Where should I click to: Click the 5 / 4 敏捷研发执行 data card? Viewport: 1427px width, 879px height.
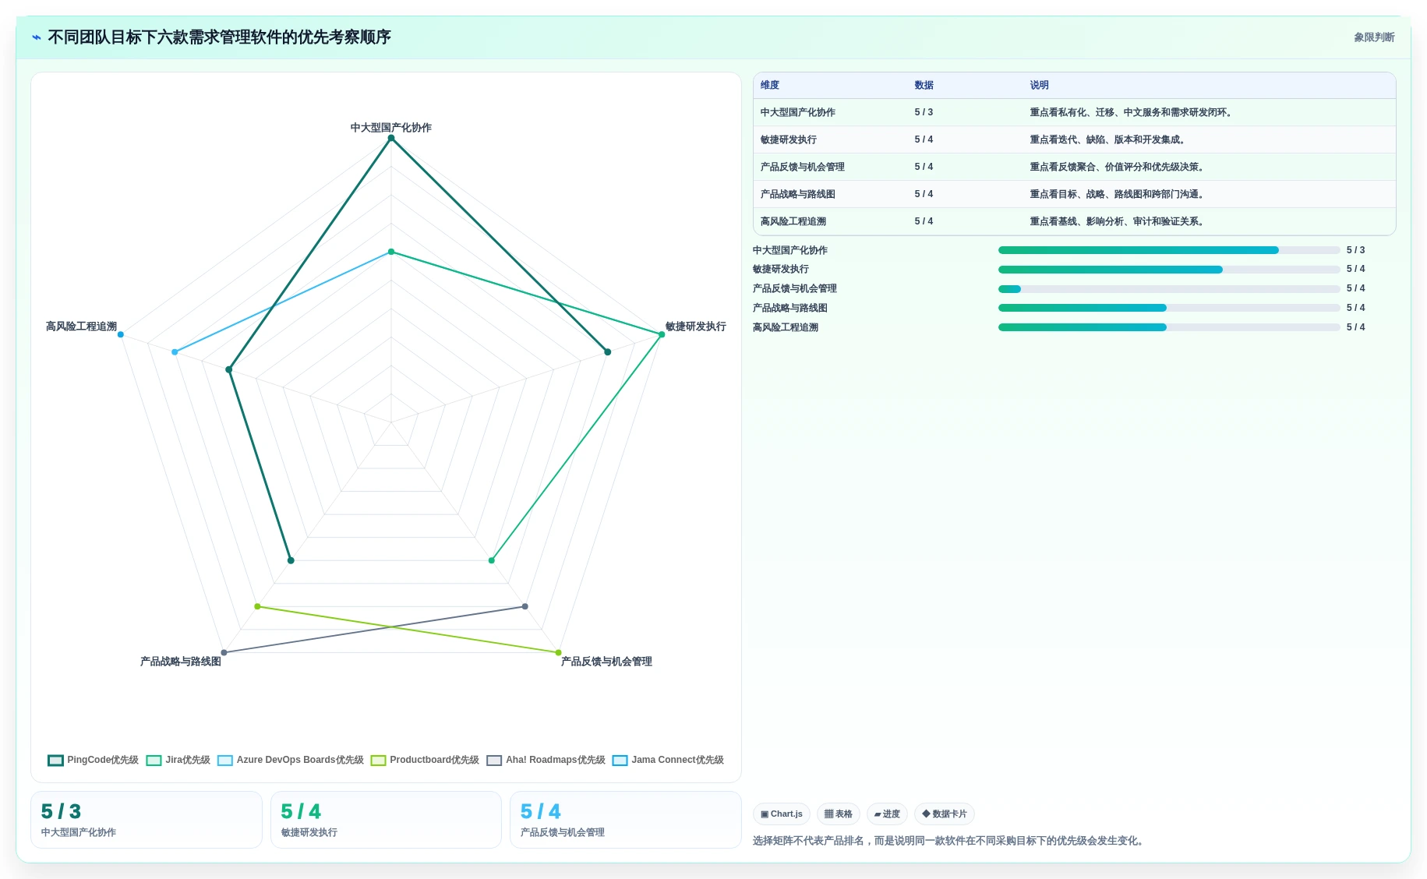click(386, 820)
